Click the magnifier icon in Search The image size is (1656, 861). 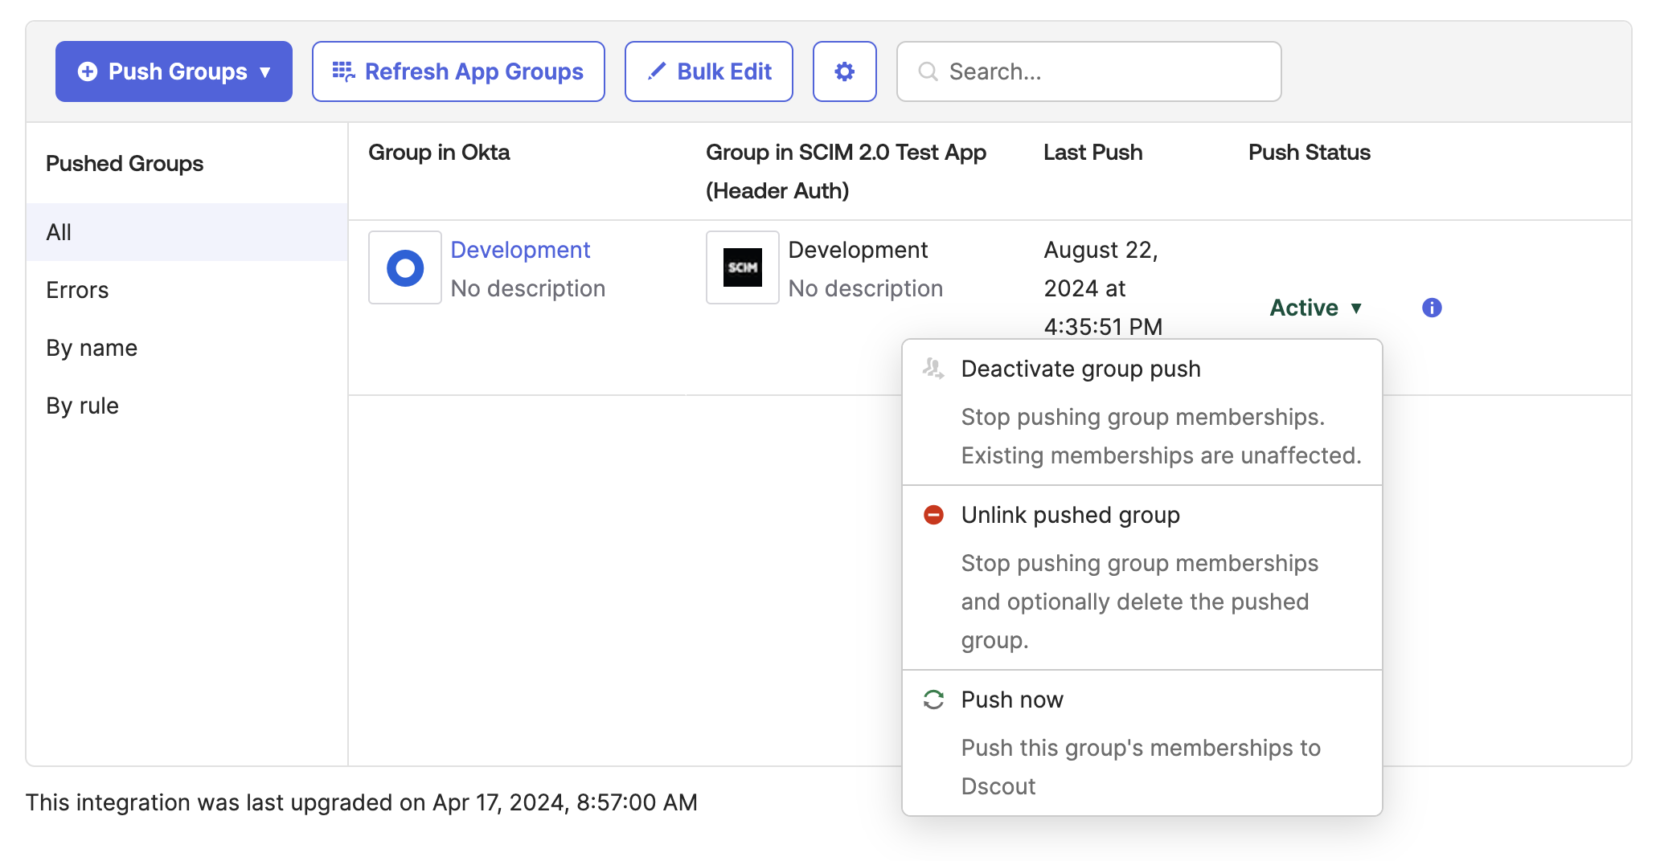tap(928, 71)
